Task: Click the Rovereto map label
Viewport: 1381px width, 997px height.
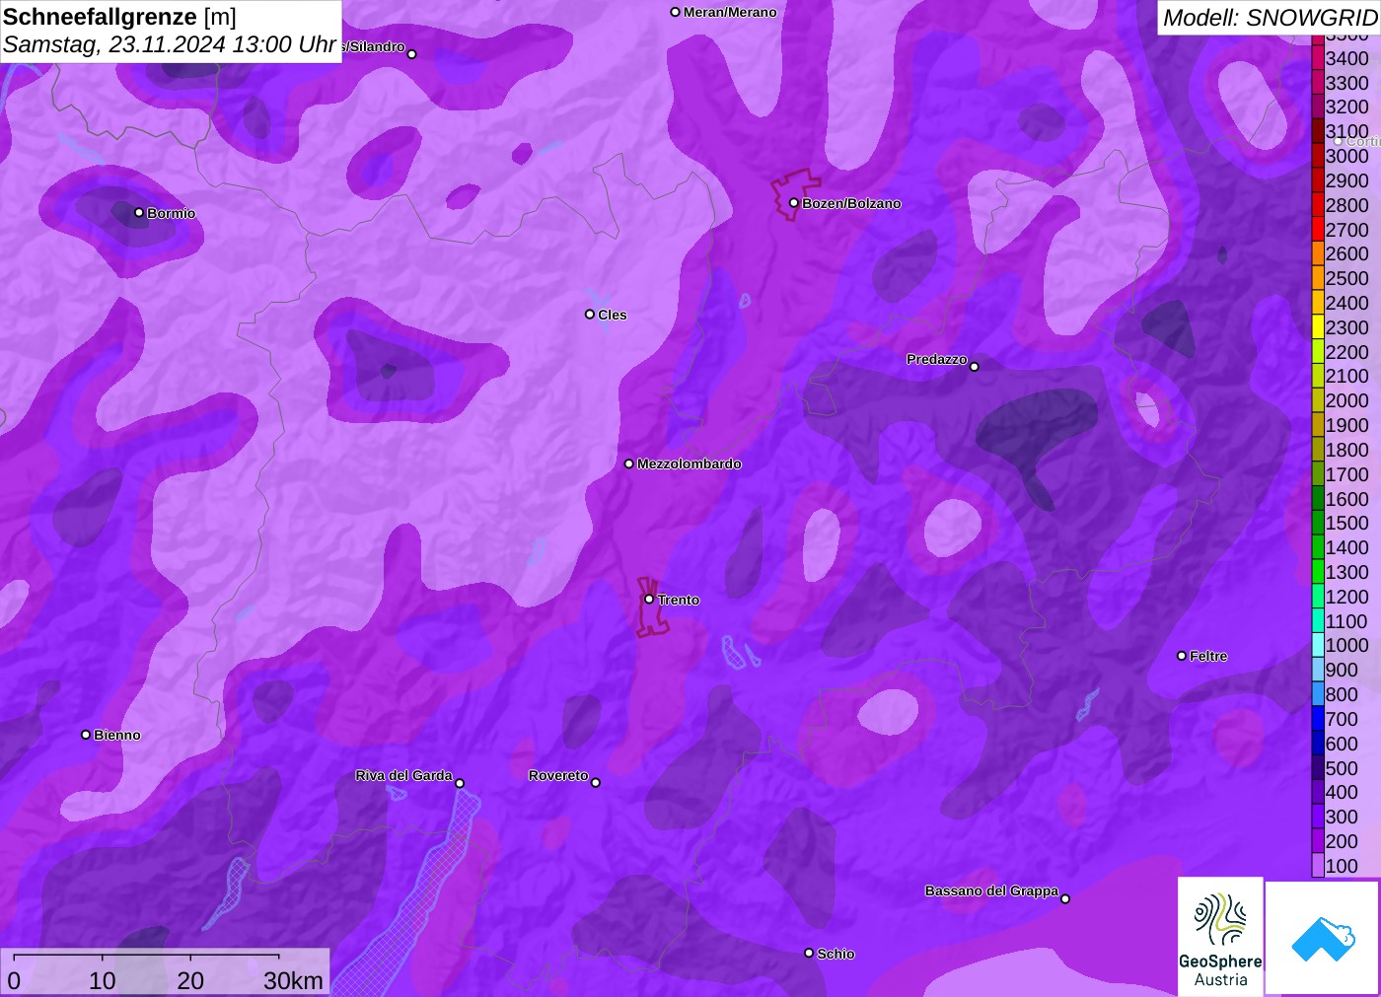Action: [558, 775]
